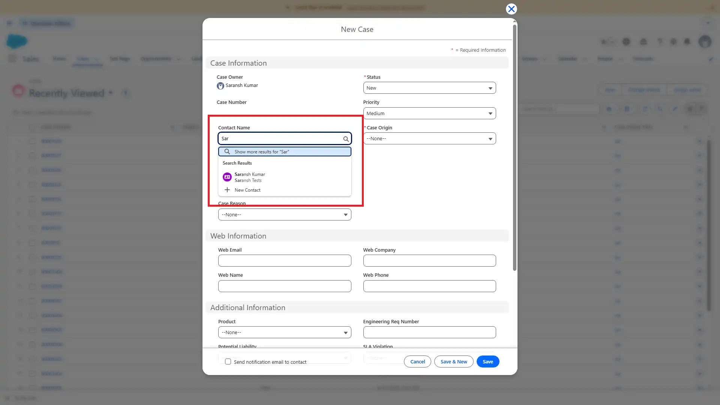
Task: Open the notifications bell in the header
Action: tap(687, 42)
